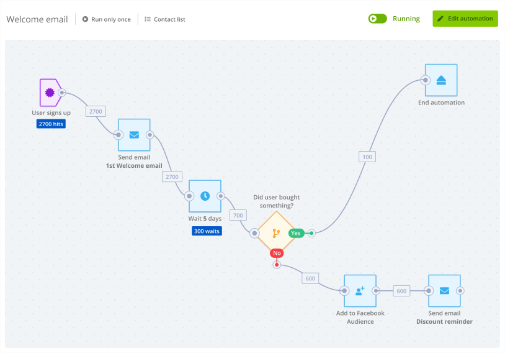505x353 pixels.
Task: Click the End automation label text
Action: pyautogui.click(x=441, y=103)
